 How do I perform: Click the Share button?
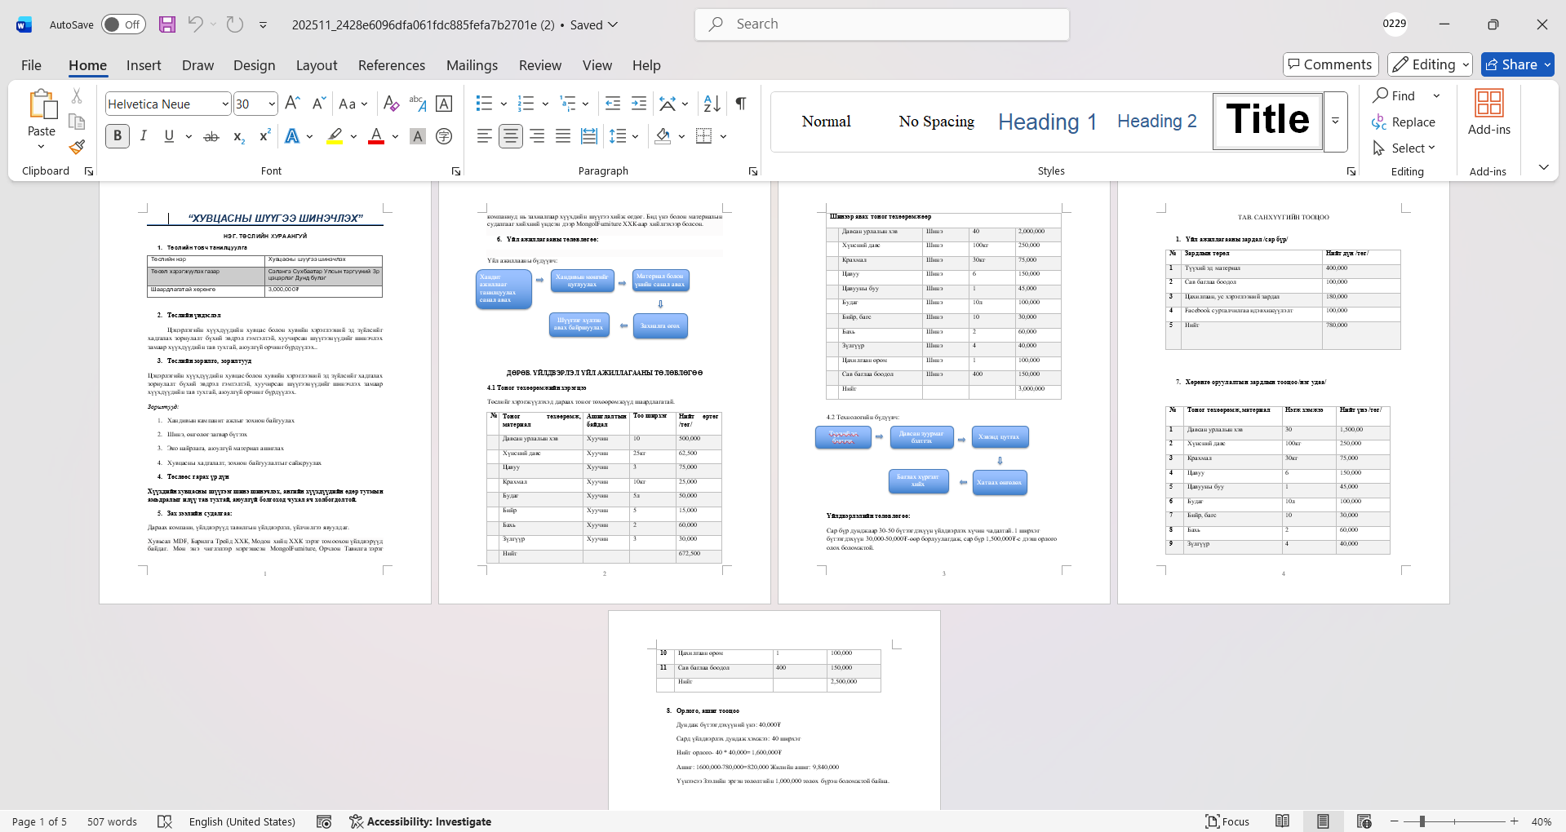pyautogui.click(x=1517, y=64)
